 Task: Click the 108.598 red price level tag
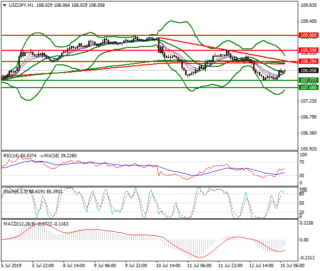pos(308,50)
